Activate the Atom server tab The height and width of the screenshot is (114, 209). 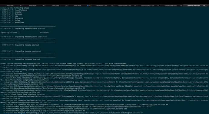pos(80,5)
